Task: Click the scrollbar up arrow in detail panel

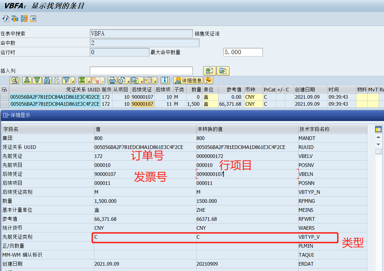Action: [378, 137]
